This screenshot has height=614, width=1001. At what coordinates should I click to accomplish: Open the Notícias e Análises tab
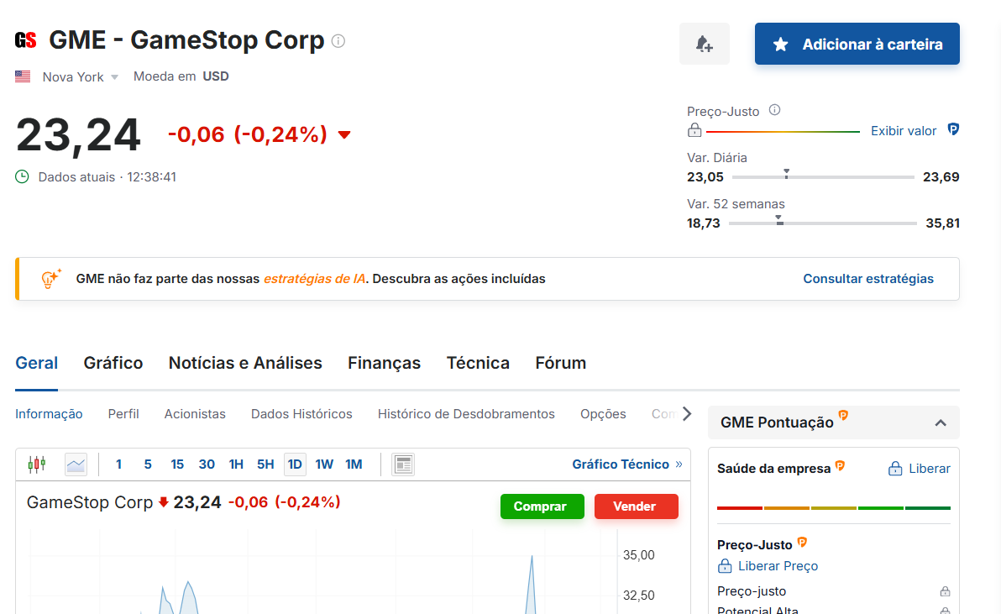point(245,363)
